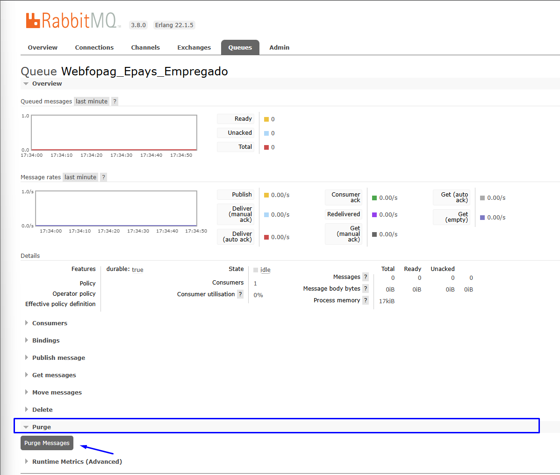This screenshot has height=475, width=560.
Task: Open help icon beside Queued messages
Action: (x=115, y=101)
